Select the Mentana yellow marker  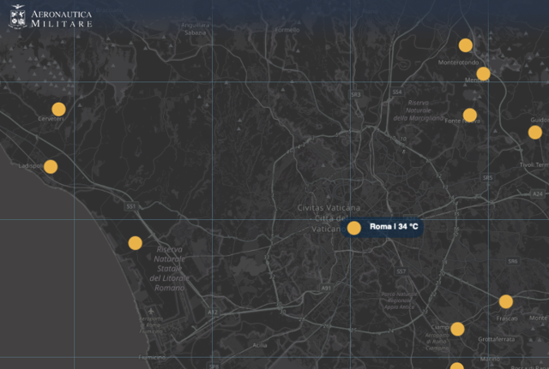(483, 74)
